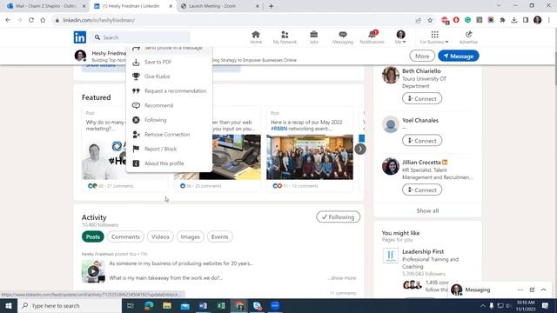The height and width of the screenshot is (313, 557).
Task: Open Excel from the taskbar
Action: 221,305
